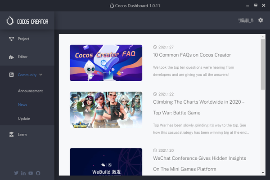Click the scrollbar up arrow

click(x=263, y=37)
